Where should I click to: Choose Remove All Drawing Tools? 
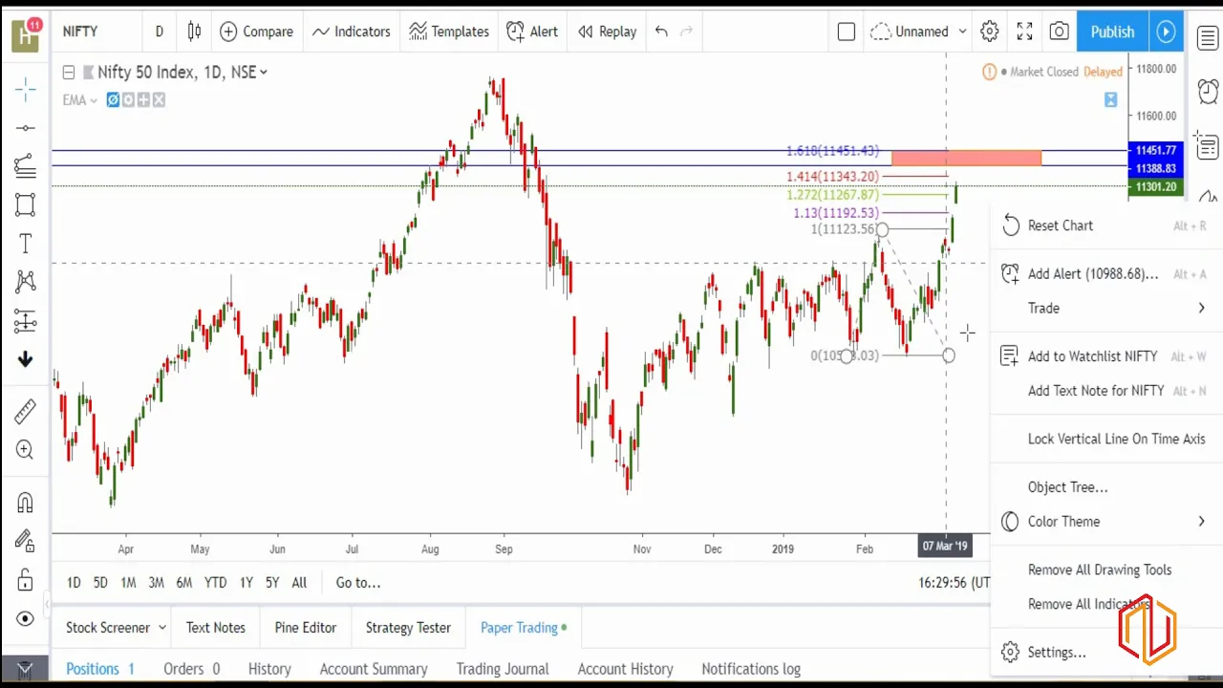[x=1106, y=570]
